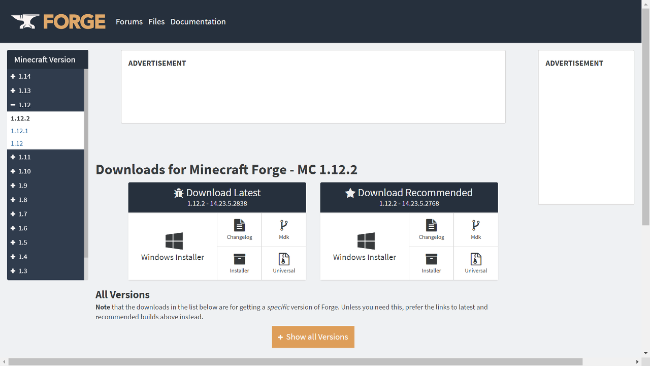Click the bug icon in Download Latest header
Image resolution: width=650 pixels, height=366 pixels.
tap(178, 193)
